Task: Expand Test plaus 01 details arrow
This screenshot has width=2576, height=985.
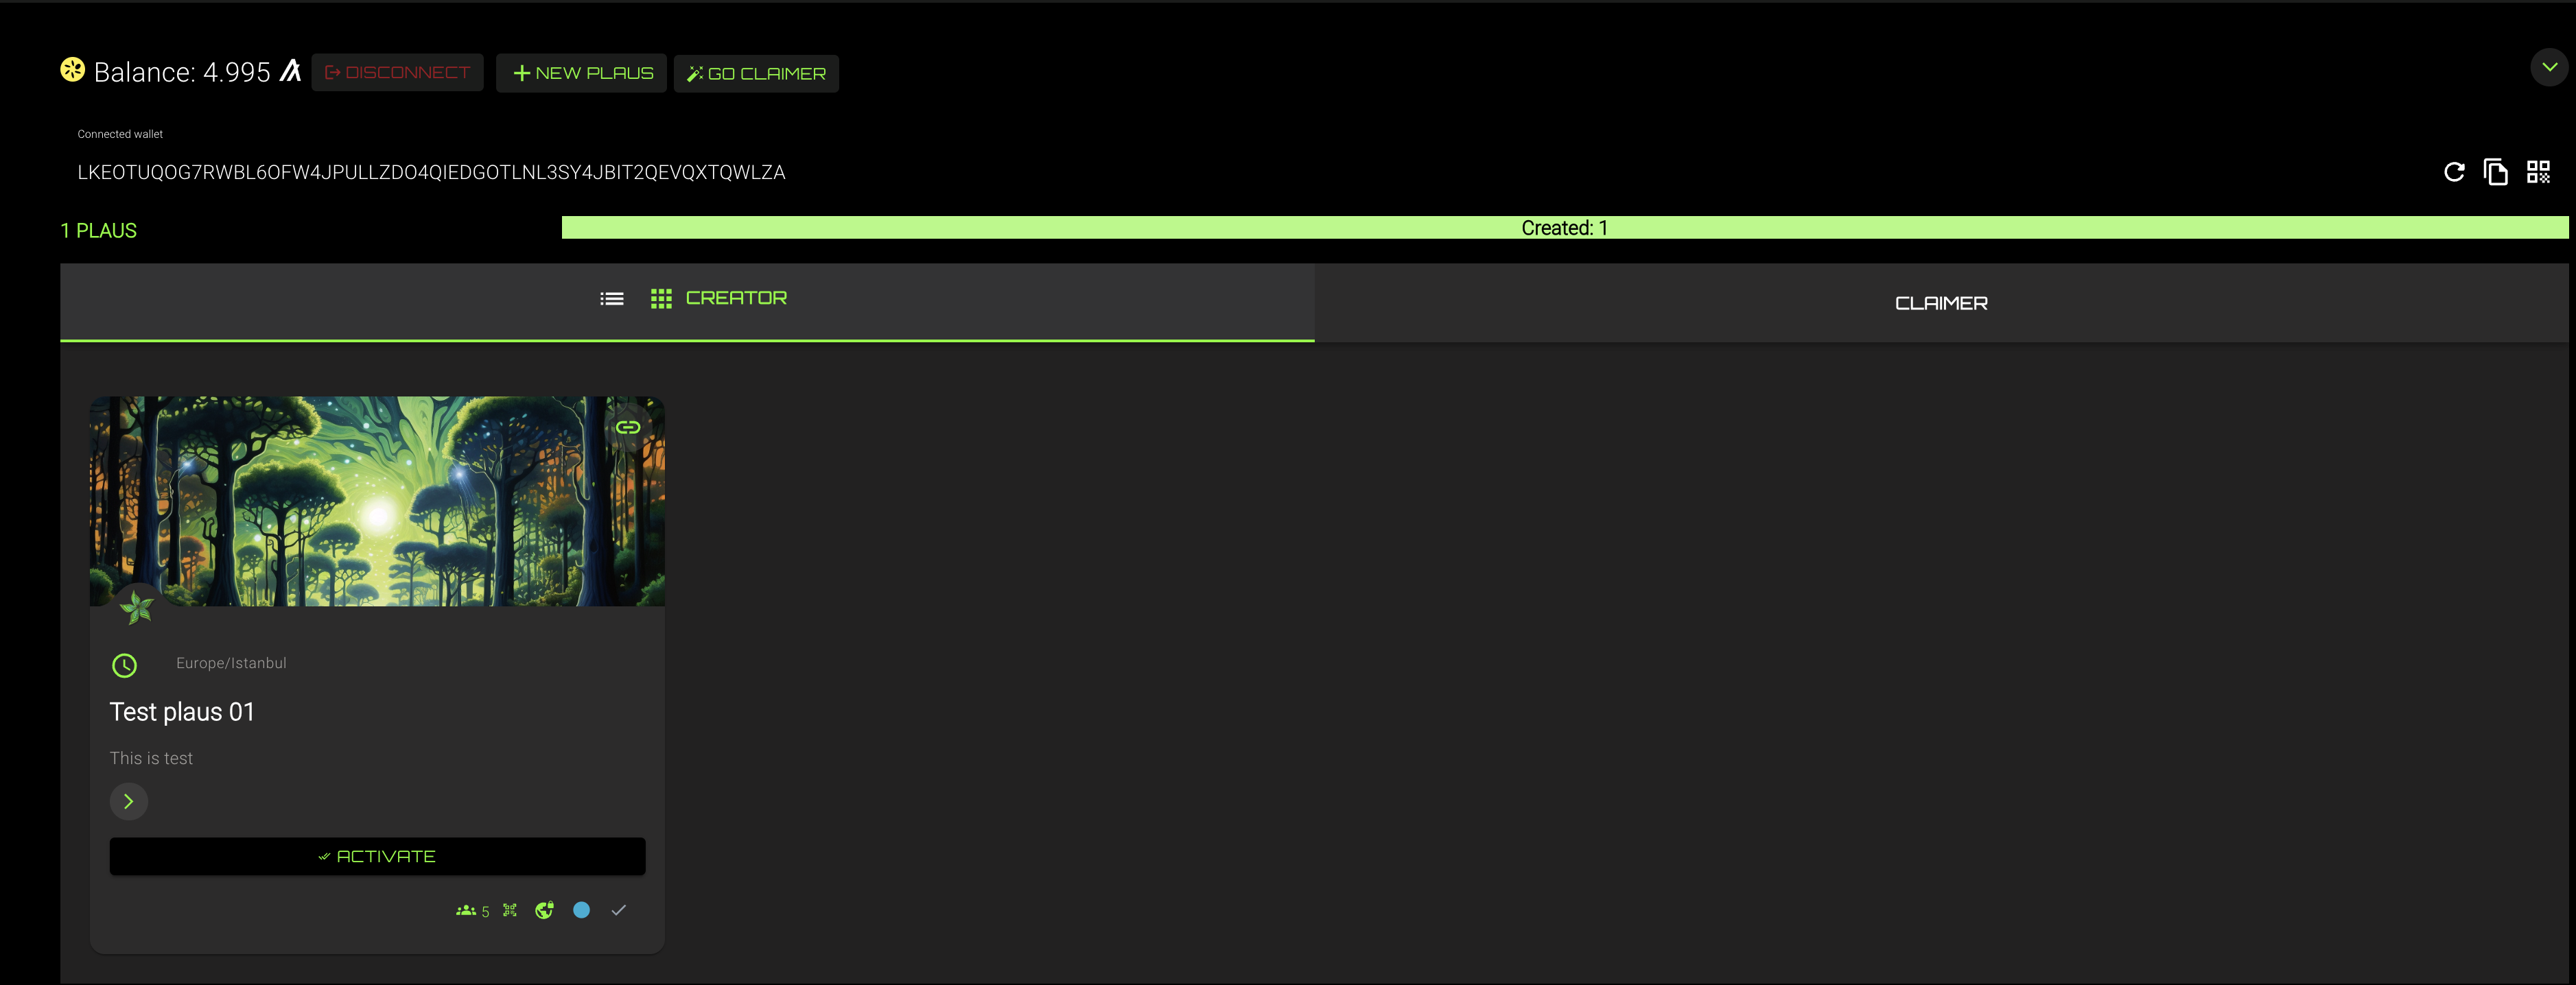Action: (128, 801)
